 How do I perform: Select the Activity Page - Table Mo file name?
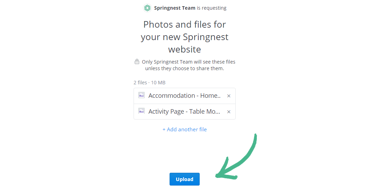[x=184, y=112]
